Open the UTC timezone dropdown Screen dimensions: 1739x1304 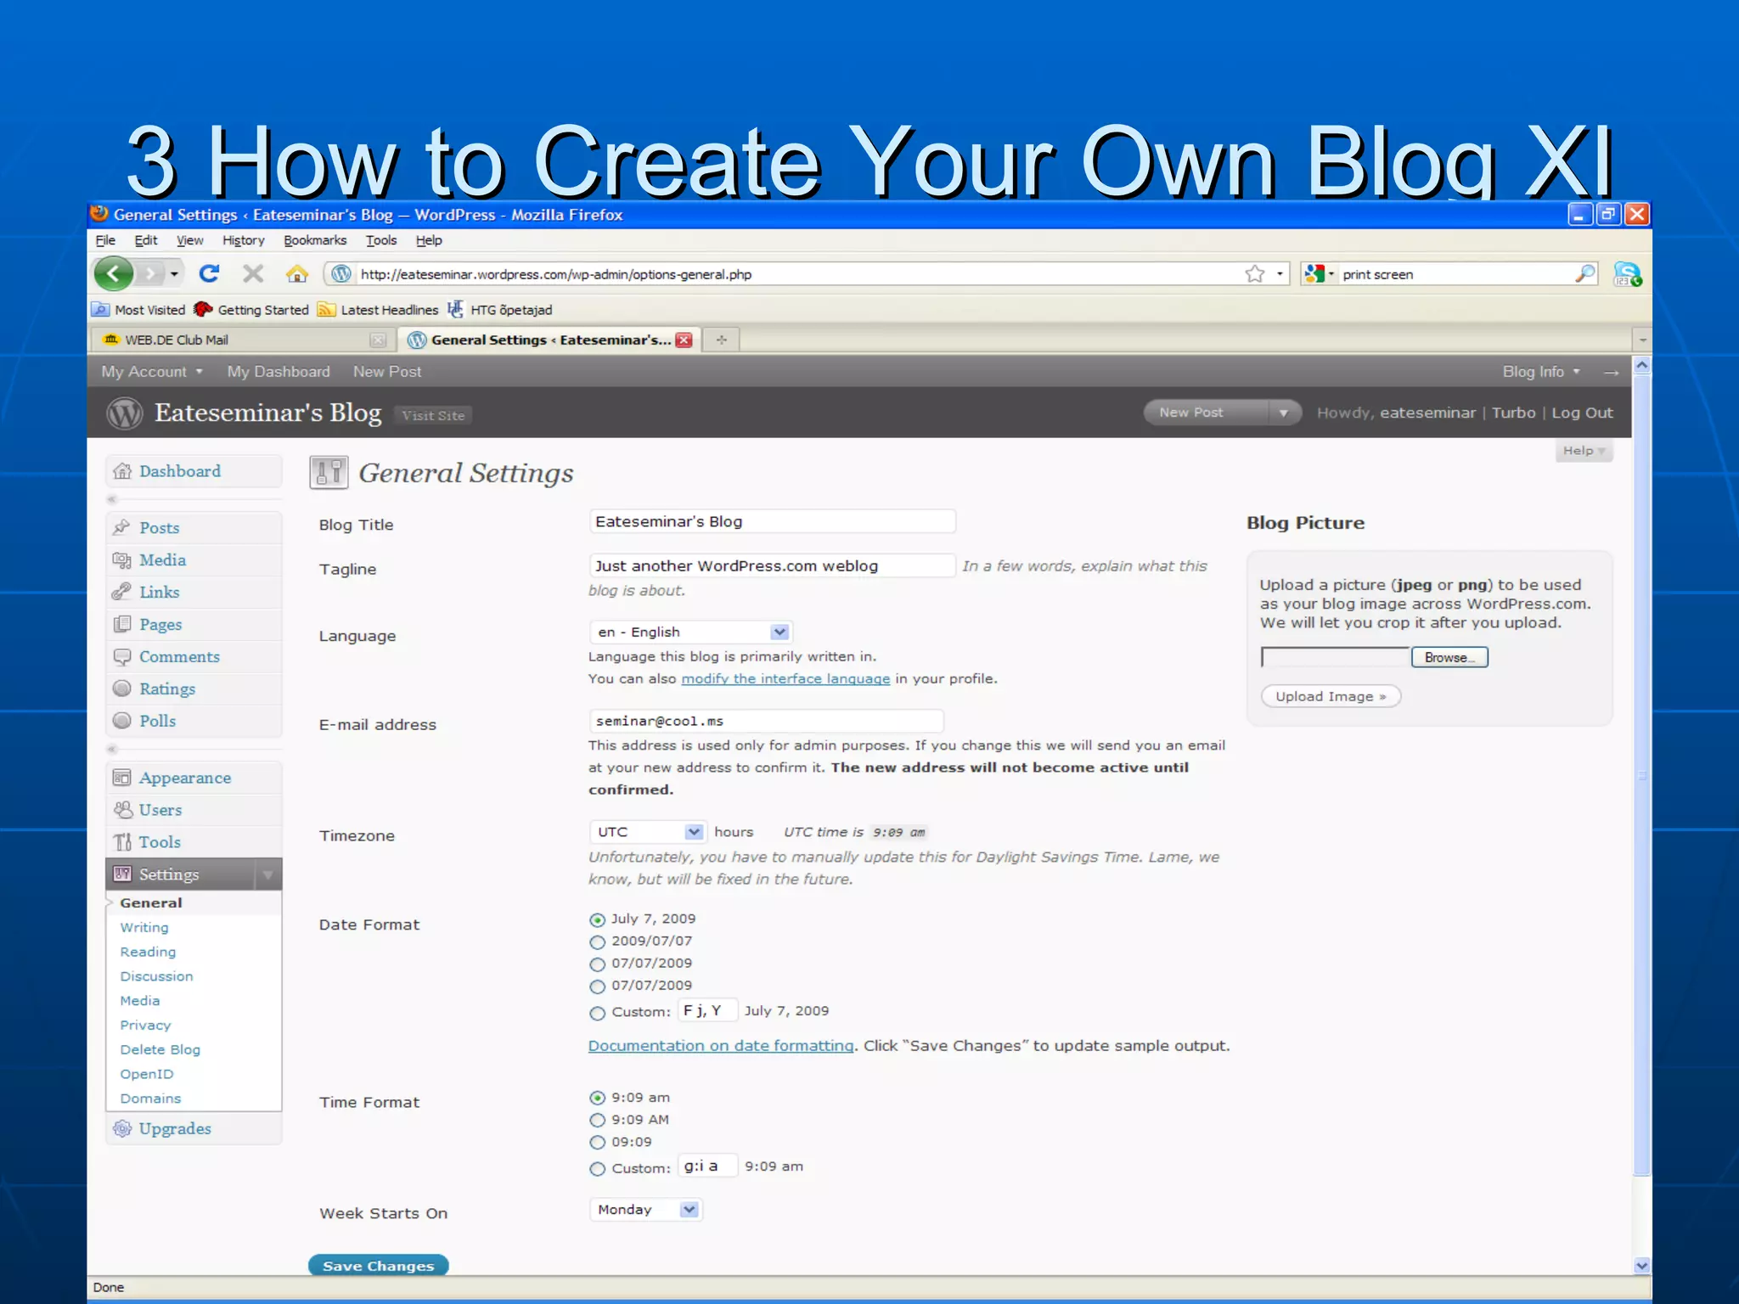[x=647, y=832]
